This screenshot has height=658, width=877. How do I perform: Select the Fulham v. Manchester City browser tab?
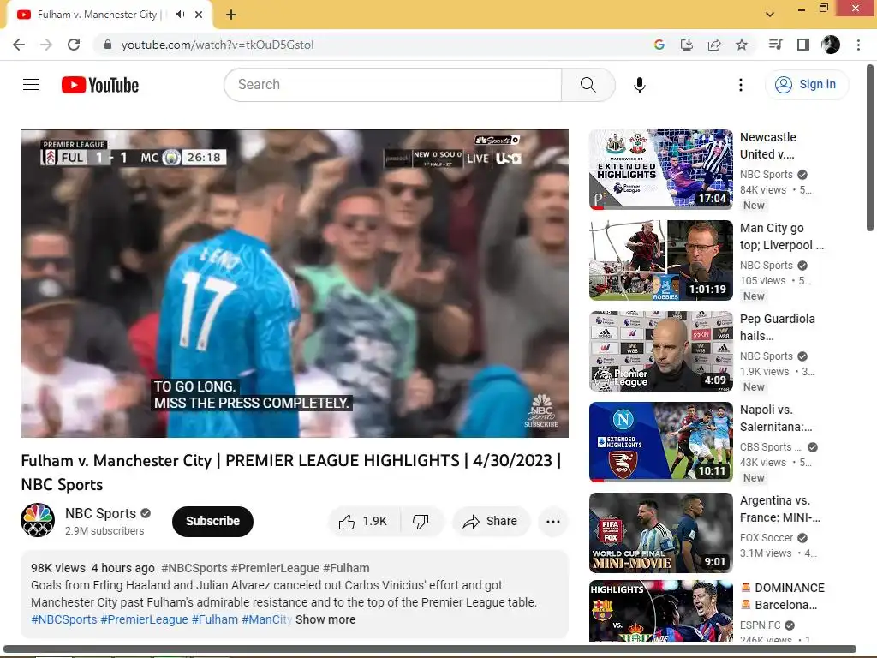click(110, 15)
